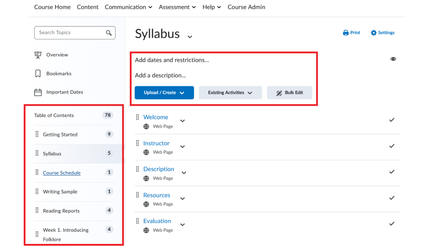
Task: Grab the Getting Started drag handle
Action: click(x=37, y=134)
